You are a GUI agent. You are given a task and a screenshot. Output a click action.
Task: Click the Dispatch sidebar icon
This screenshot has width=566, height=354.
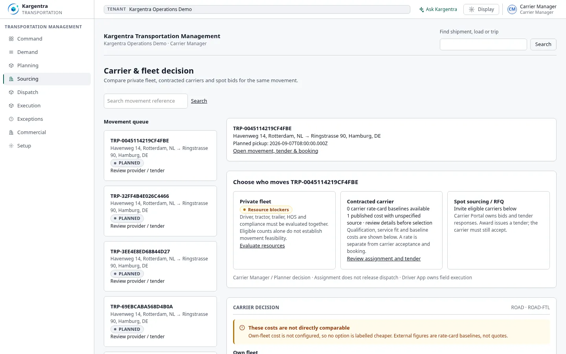[11, 92]
